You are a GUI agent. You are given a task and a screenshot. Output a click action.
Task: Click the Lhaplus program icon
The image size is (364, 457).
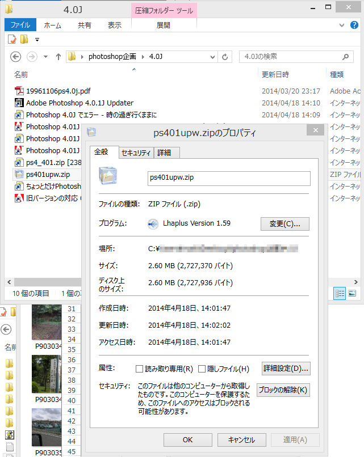point(153,224)
